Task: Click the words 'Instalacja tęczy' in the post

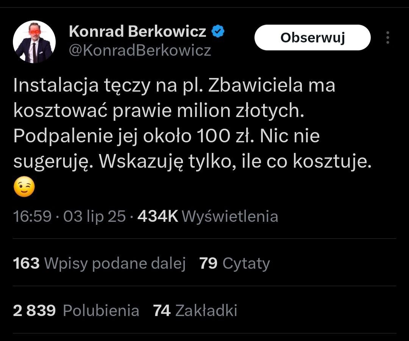Action: tap(80, 86)
